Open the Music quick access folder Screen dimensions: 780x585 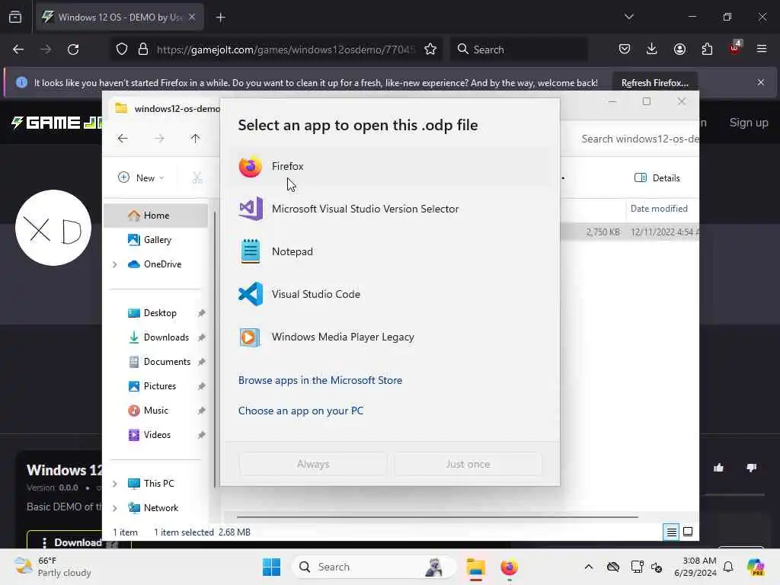pos(155,411)
